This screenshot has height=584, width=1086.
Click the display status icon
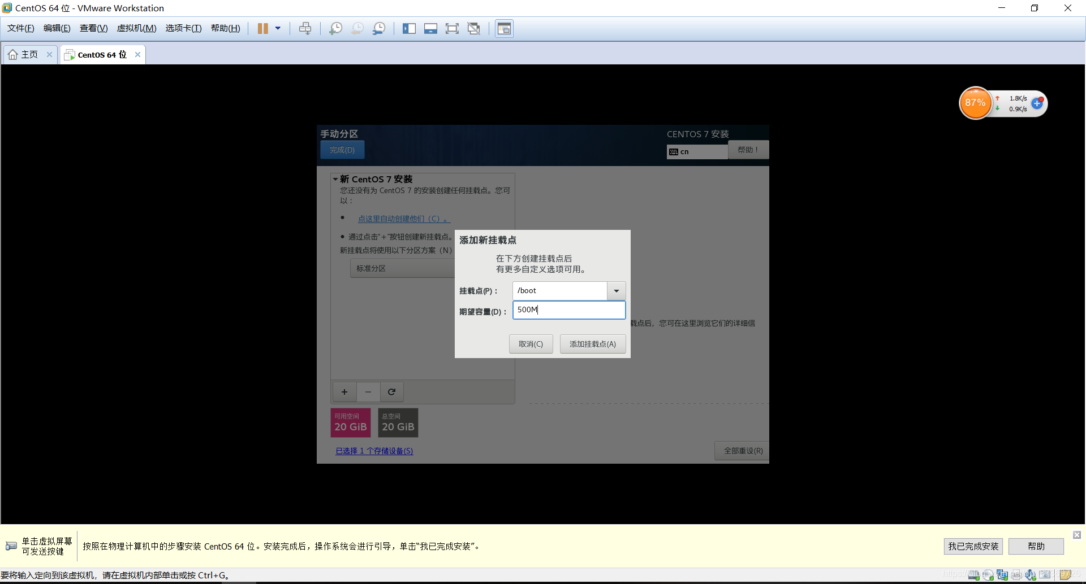point(1045,575)
